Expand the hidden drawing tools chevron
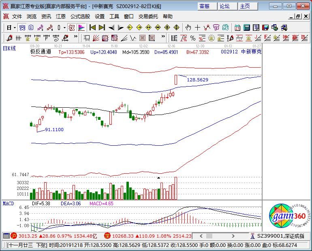The image size is (312, 251). coord(76,36)
